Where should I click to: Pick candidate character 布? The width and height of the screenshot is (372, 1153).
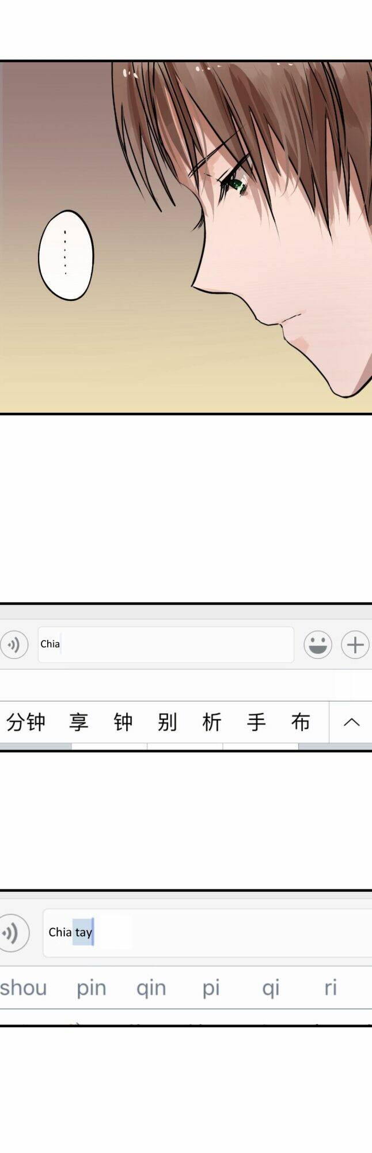(x=301, y=722)
